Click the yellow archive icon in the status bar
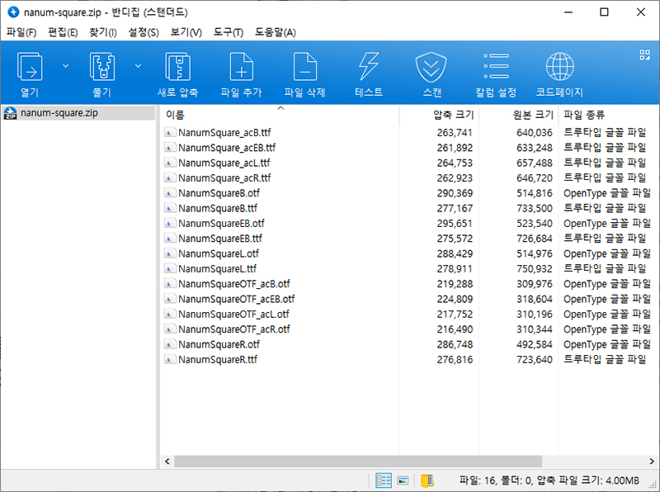 [x=427, y=480]
